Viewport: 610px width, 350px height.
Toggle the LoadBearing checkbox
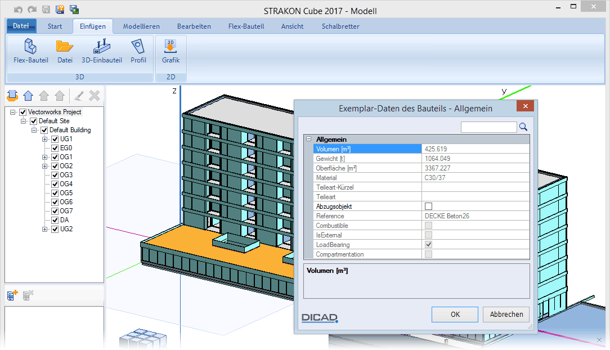pos(428,245)
